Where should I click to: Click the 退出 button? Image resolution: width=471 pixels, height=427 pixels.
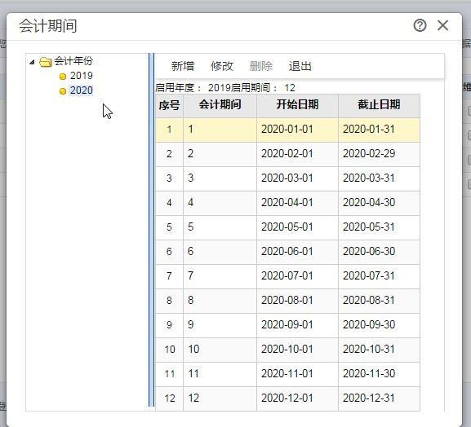pos(300,66)
